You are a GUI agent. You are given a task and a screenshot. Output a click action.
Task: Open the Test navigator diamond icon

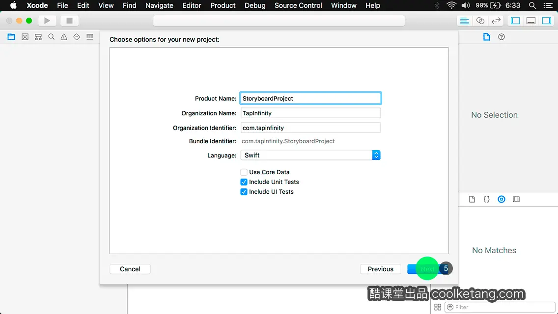[x=77, y=37]
